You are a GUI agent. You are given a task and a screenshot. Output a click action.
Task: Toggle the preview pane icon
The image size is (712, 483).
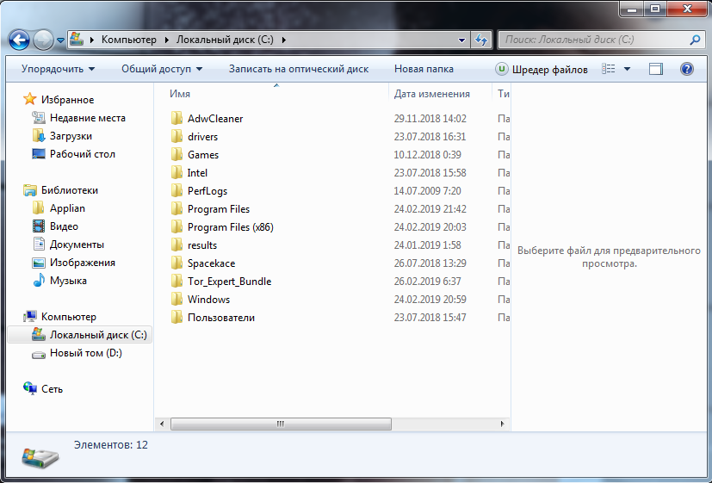tap(656, 69)
